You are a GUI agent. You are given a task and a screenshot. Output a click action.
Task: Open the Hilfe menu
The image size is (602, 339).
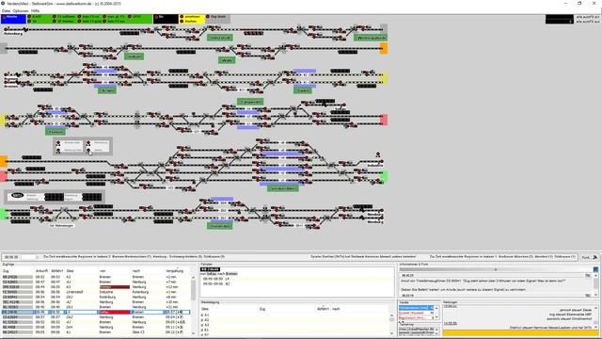coord(35,11)
